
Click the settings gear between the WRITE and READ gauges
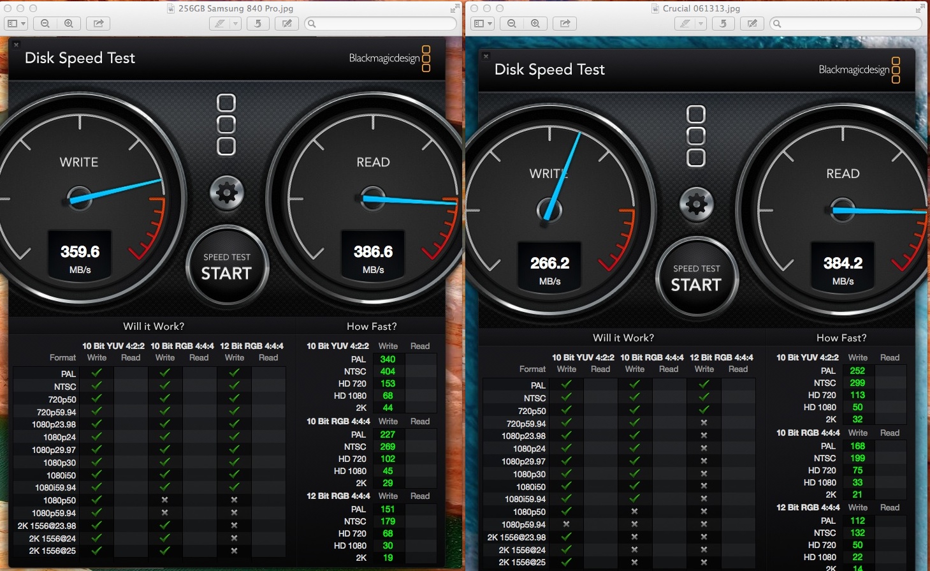[227, 191]
